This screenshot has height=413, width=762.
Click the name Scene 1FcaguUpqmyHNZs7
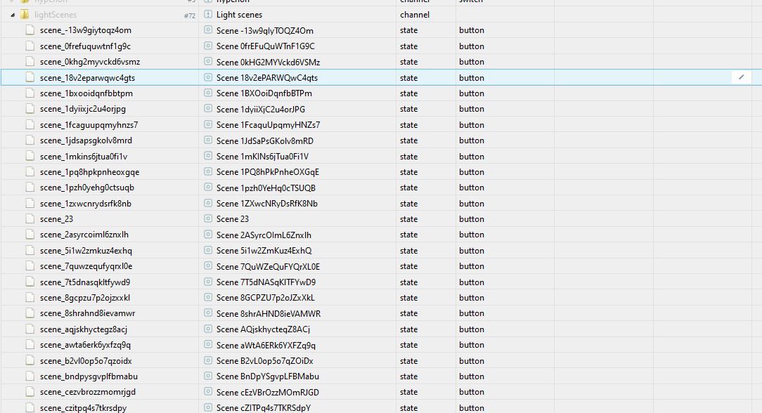269,125
